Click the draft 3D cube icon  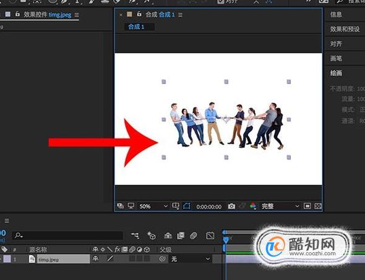coord(152,235)
